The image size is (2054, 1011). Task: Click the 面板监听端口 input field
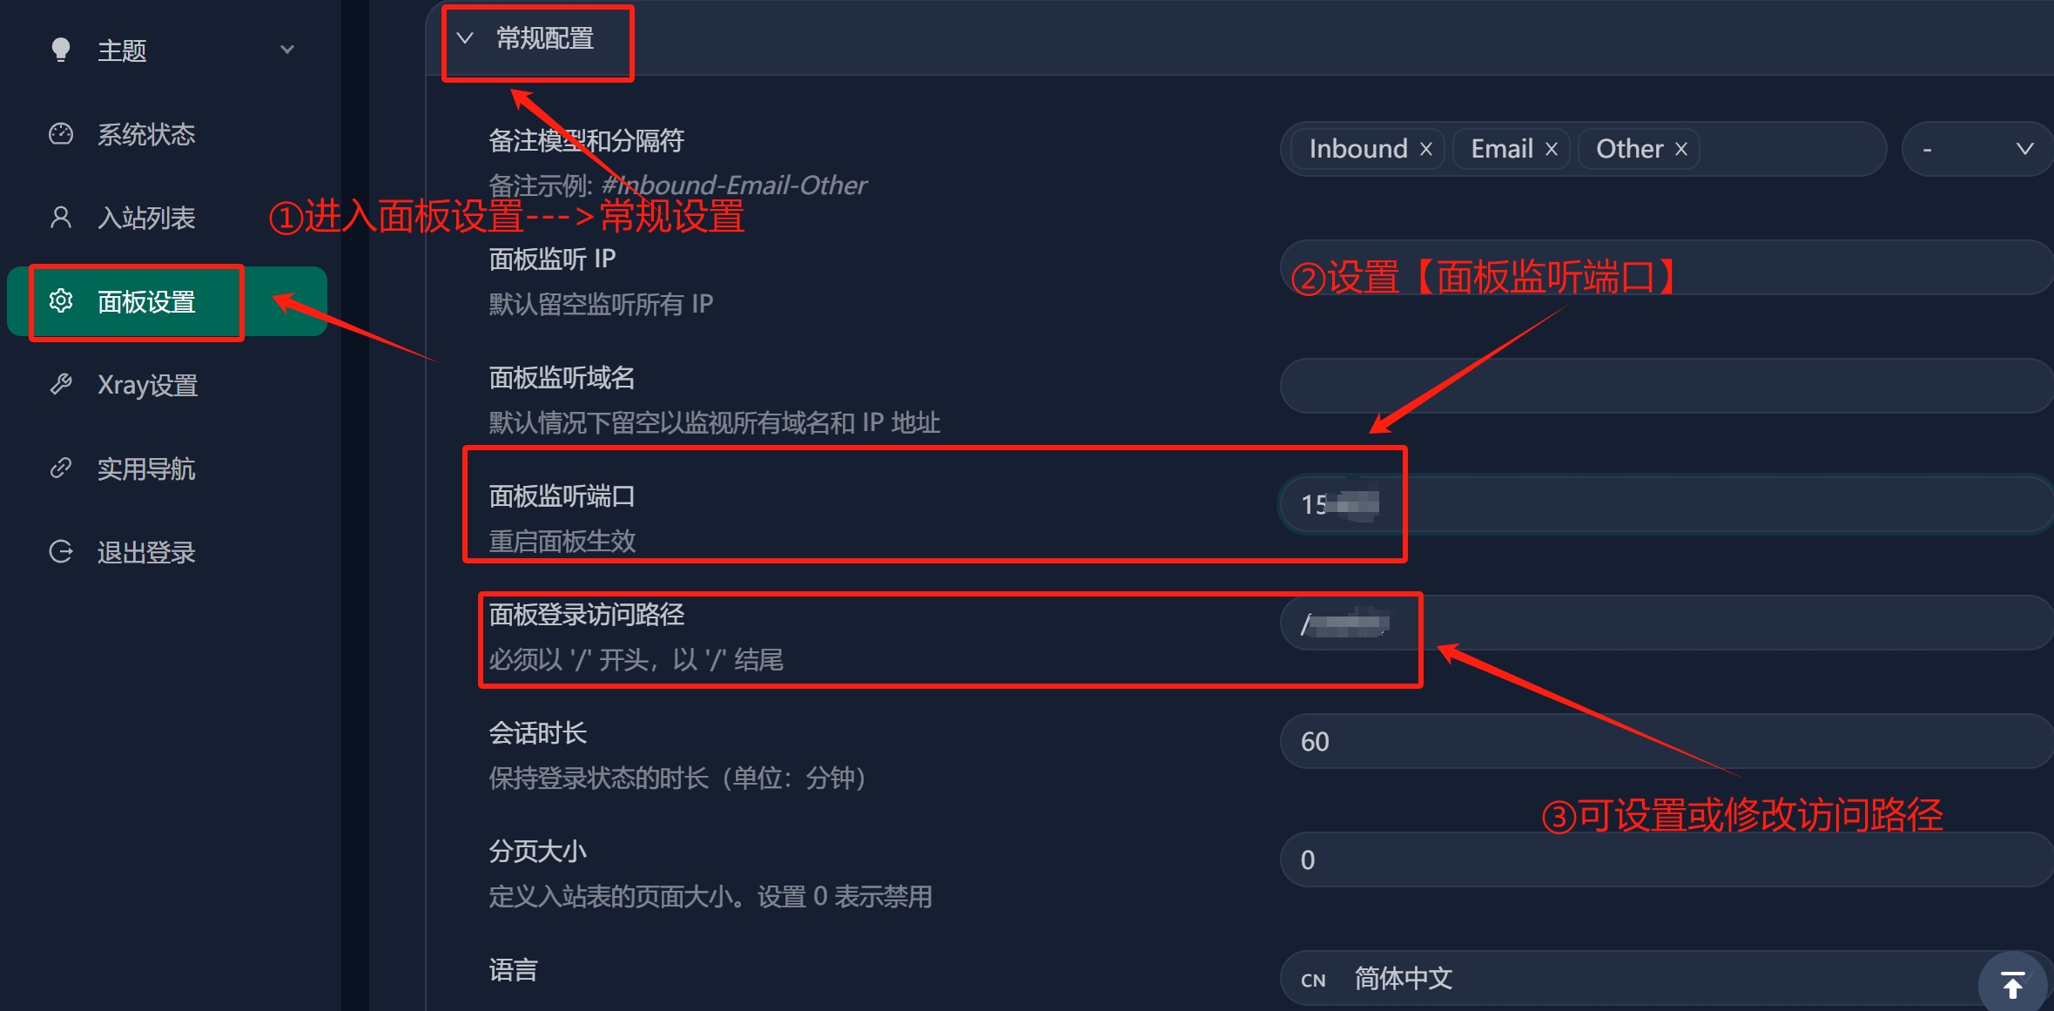pos(1666,504)
